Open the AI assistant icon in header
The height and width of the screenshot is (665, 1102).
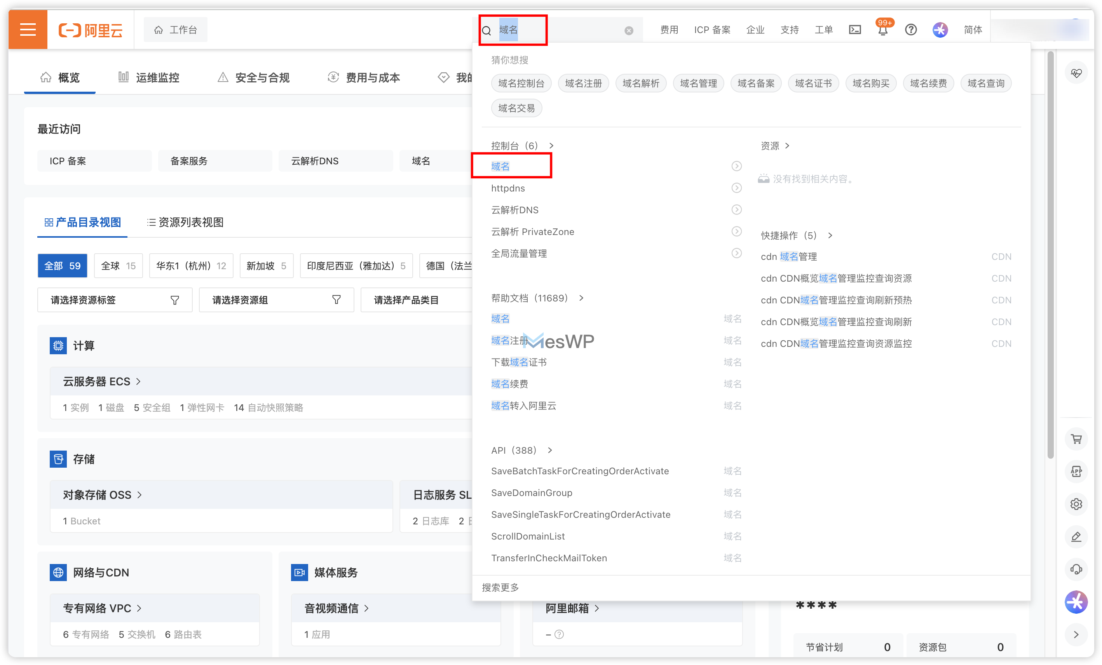point(940,30)
